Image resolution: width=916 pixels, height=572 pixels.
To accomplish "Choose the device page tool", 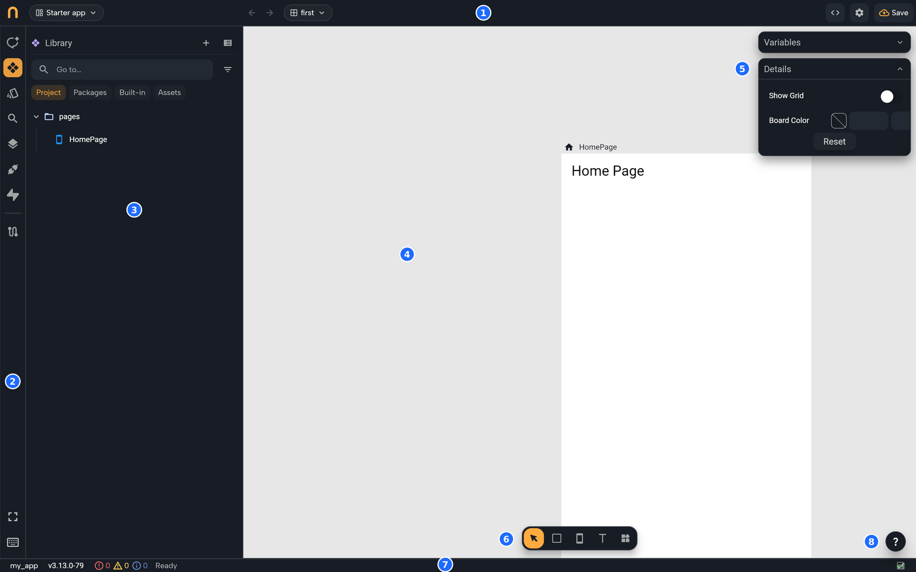I will pyautogui.click(x=579, y=538).
